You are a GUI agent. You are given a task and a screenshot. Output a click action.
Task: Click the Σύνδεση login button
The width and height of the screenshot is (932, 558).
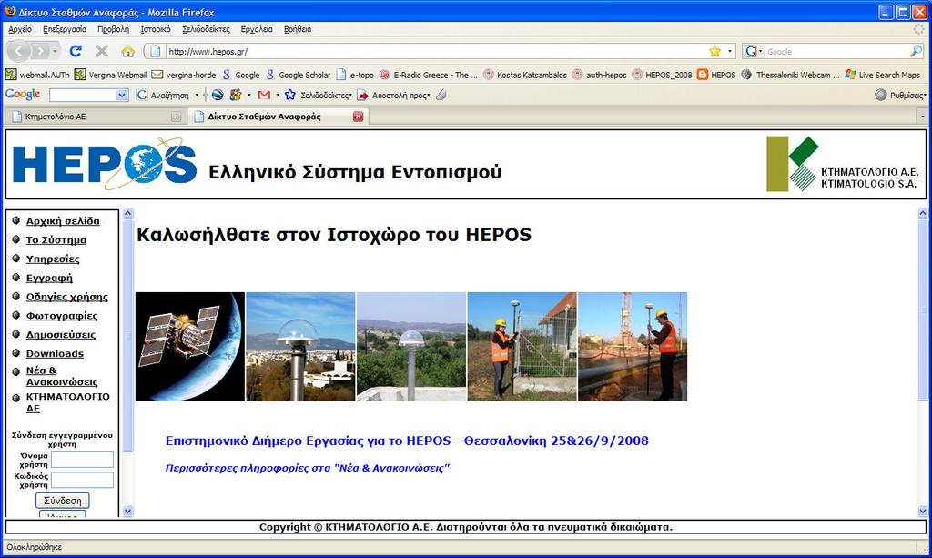click(63, 501)
